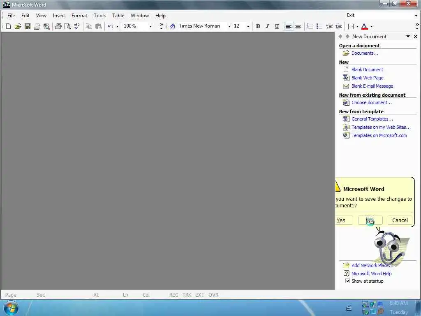Click Decrease Indent icon

[x=329, y=26]
